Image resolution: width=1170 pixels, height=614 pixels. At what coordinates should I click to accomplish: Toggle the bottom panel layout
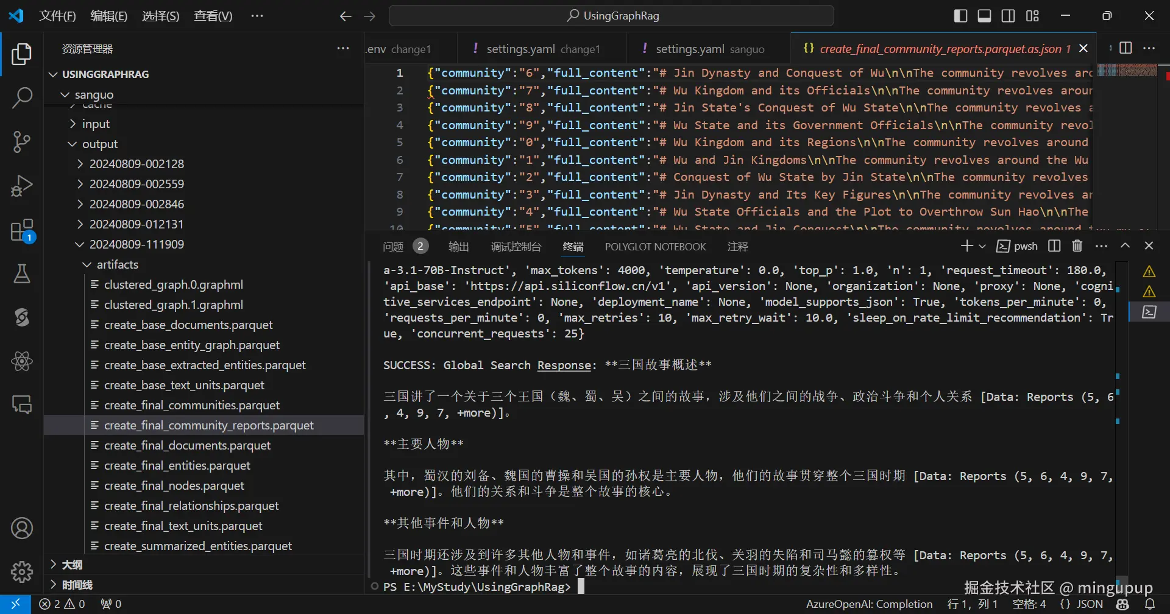click(x=984, y=16)
